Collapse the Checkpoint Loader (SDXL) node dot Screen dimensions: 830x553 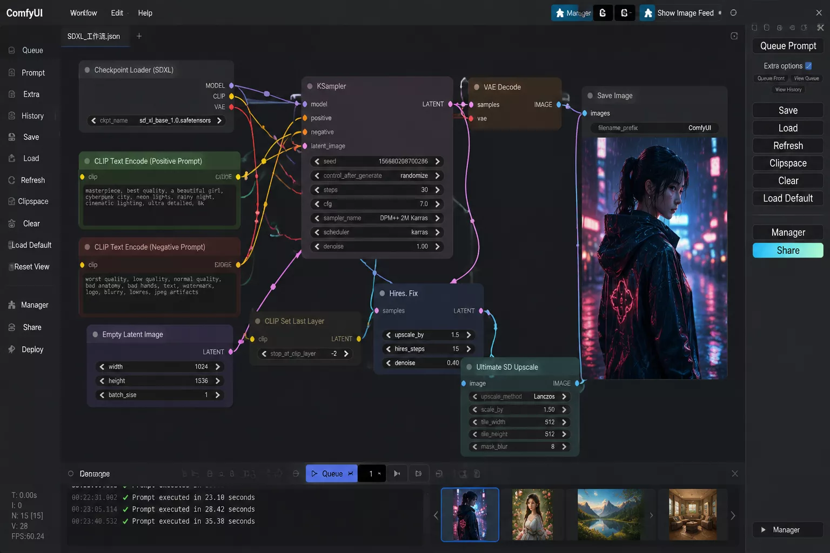point(87,70)
